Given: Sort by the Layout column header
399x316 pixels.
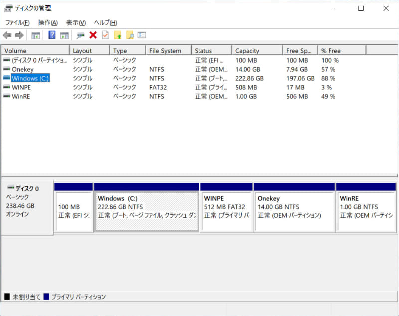Looking at the screenshot, I should [x=89, y=51].
